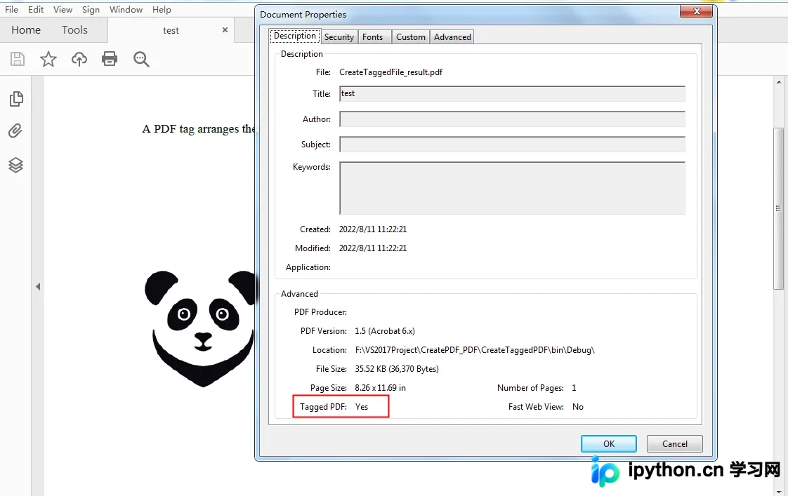Click the OK button
Image resolution: width=788 pixels, height=496 pixels.
[609, 444]
